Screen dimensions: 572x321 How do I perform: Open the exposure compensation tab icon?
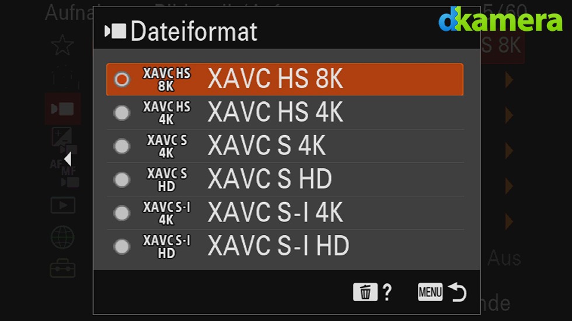[64, 140]
